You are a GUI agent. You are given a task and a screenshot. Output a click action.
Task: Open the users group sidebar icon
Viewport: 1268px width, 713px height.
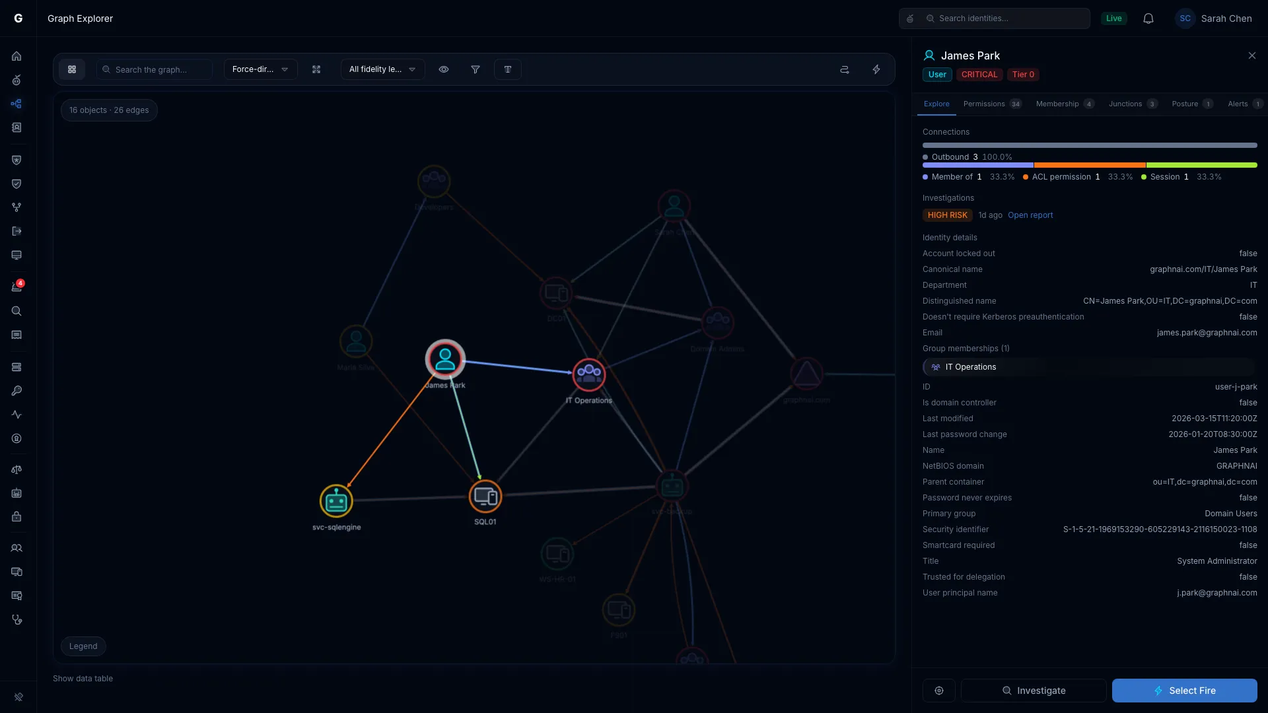17,548
